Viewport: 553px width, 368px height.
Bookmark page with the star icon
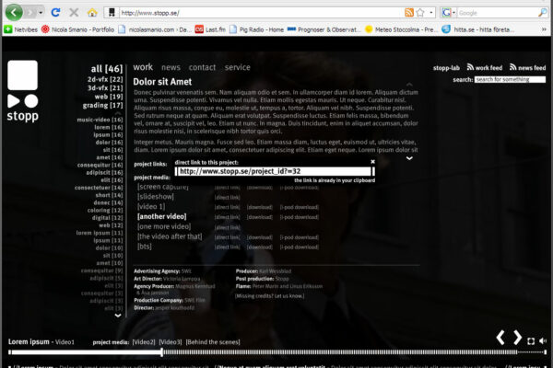[x=420, y=13]
